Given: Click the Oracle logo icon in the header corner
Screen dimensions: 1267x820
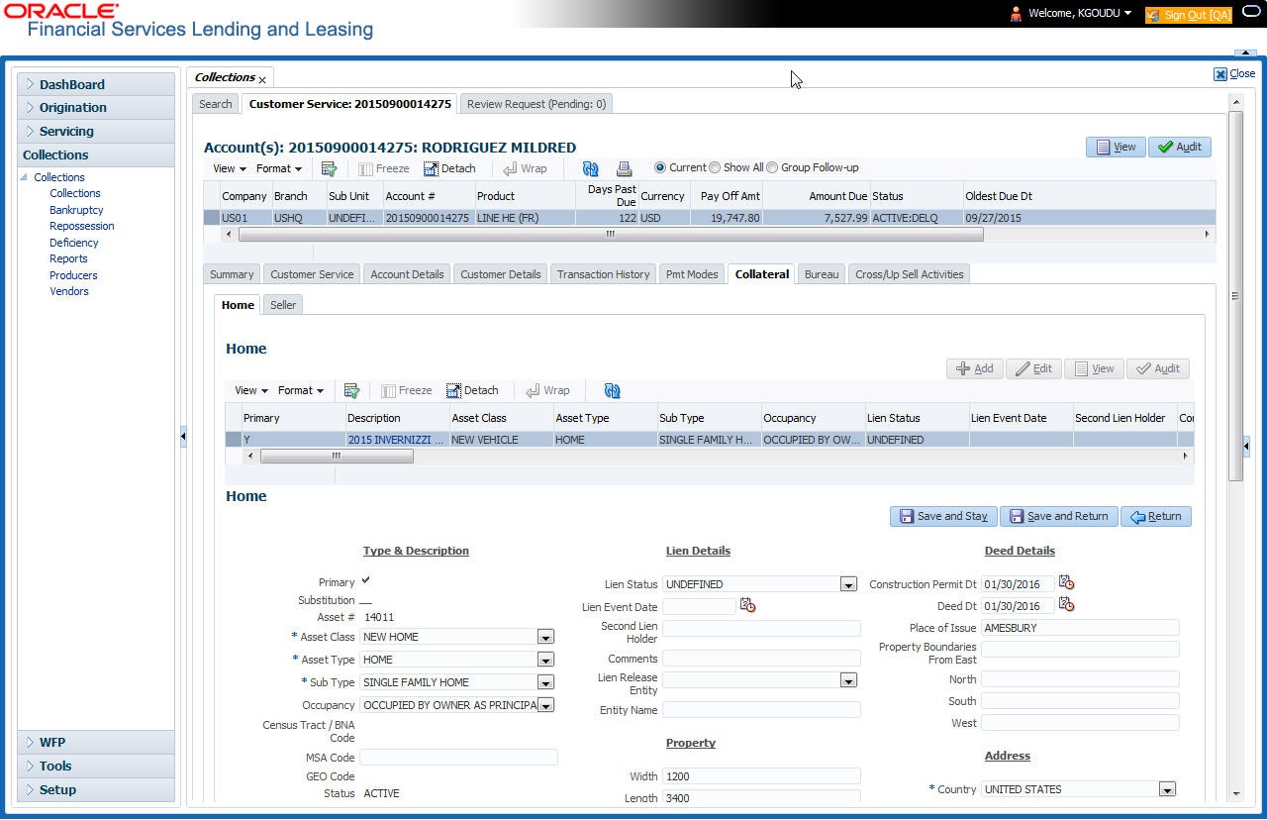Looking at the screenshot, I should (x=1252, y=13).
